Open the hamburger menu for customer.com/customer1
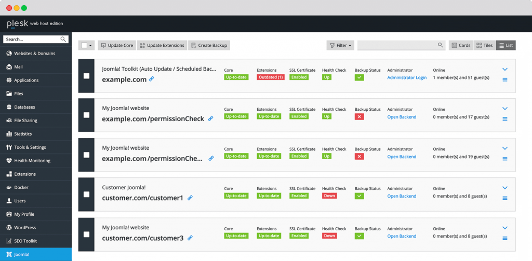The height and width of the screenshot is (261, 532). click(x=505, y=198)
